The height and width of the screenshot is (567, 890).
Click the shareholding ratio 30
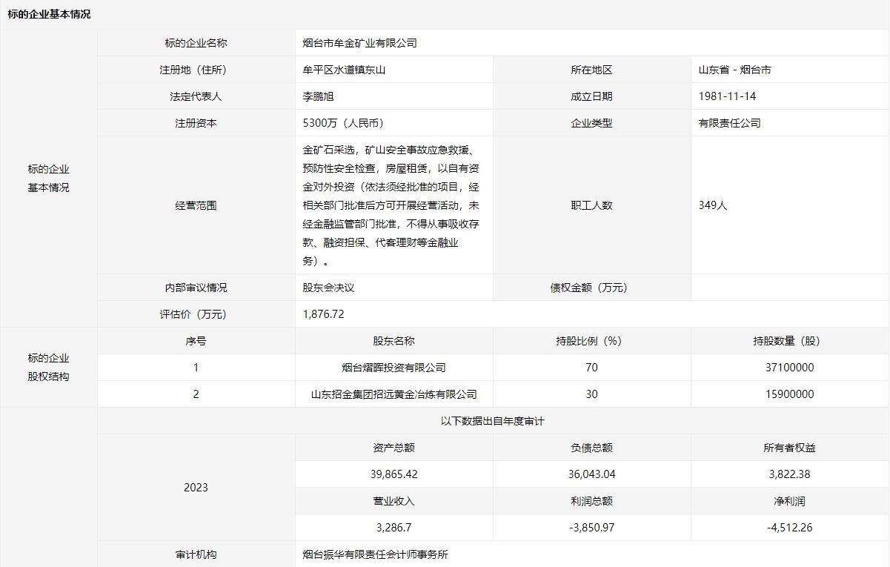coord(591,394)
